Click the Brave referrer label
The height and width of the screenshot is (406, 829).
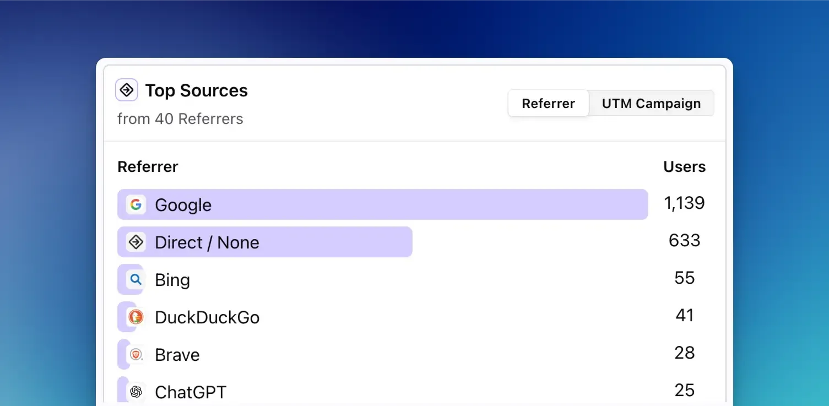pos(177,354)
